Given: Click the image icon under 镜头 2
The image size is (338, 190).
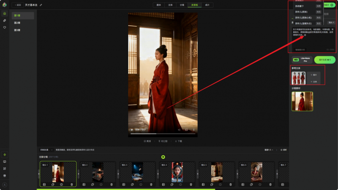Looking at the screenshot, I should 84,185.
